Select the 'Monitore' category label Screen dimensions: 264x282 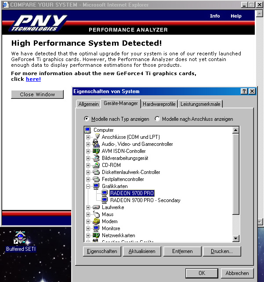pyautogui.click(x=111, y=228)
